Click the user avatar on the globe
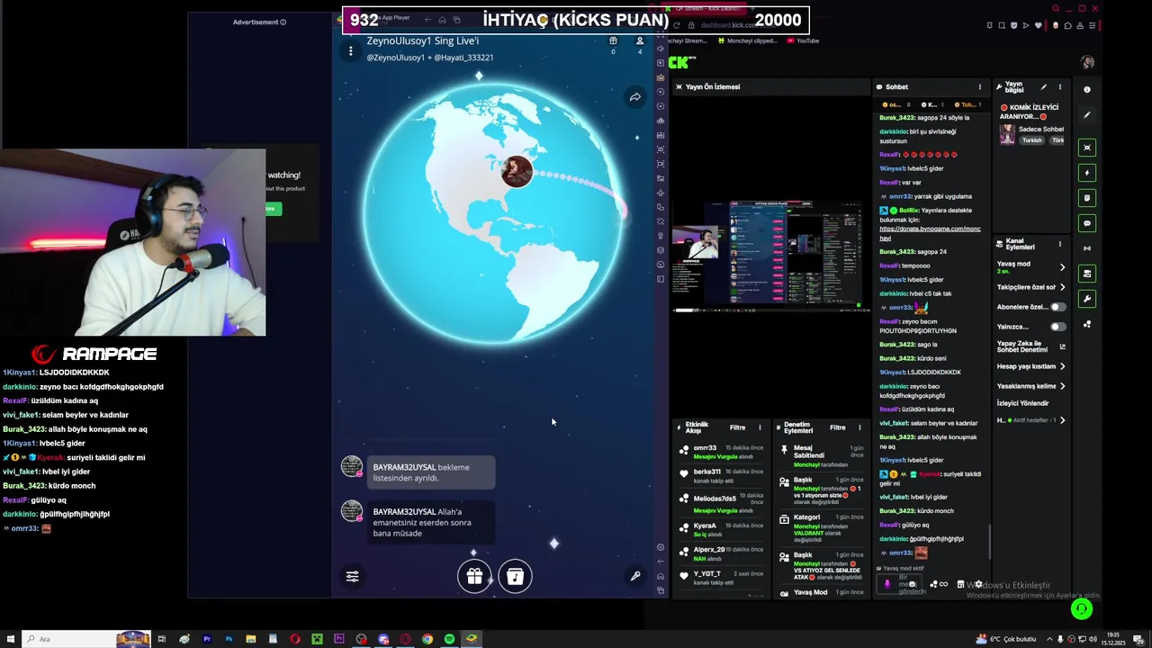 click(x=517, y=171)
